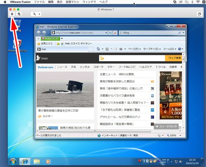The width and height of the screenshot is (206, 167).
Task: Refresh the page in Internet Explorer
Action: click(x=110, y=33)
